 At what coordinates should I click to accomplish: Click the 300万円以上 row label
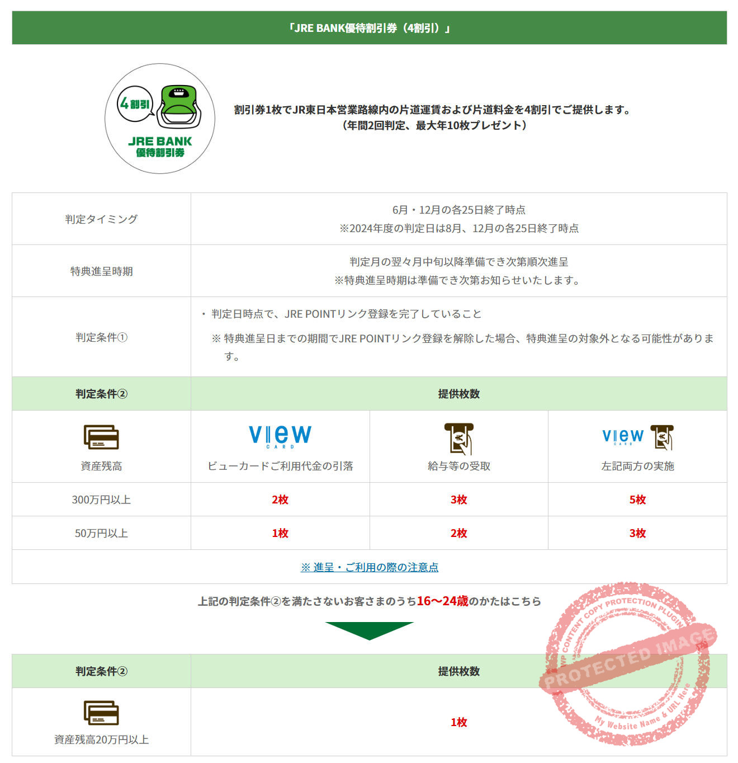(101, 500)
